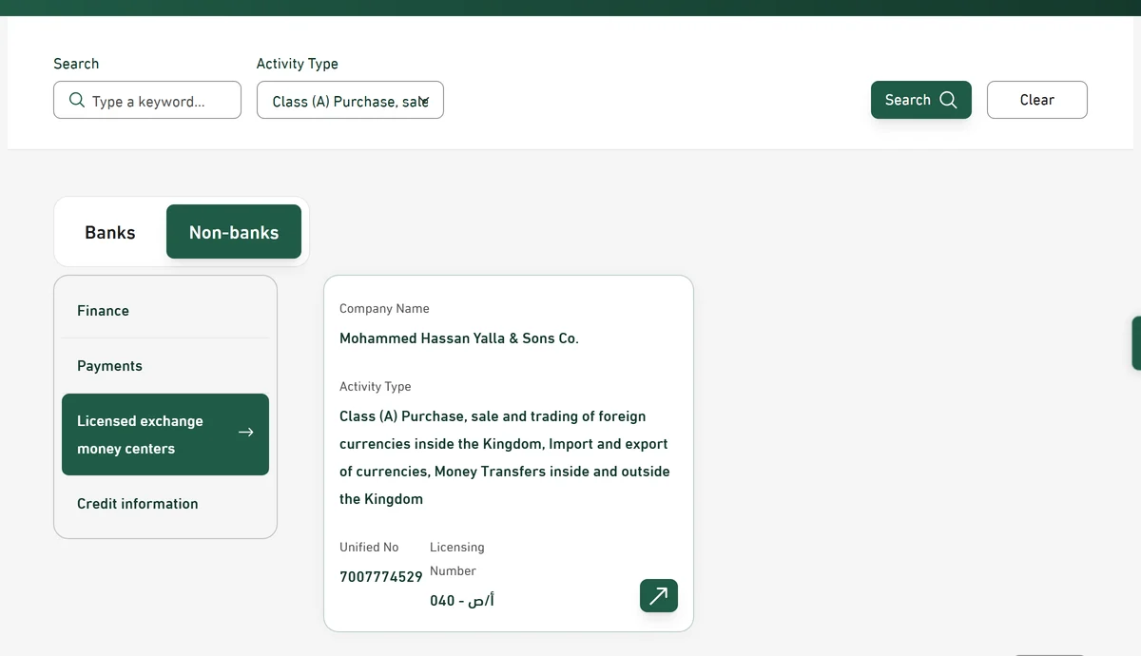Select Licensed exchange money centers category

[165, 434]
